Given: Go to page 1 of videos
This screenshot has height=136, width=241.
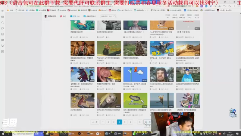Looking at the screenshot, I should pos(103,122).
